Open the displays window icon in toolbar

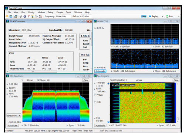tap(16, 16)
